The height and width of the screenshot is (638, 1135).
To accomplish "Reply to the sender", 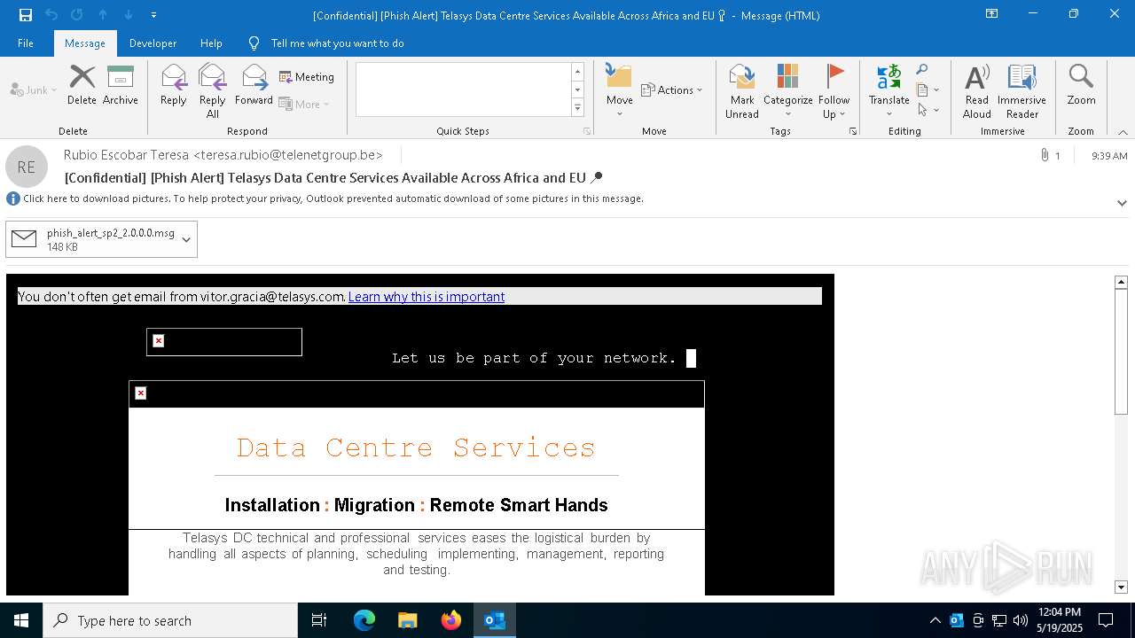I will (x=174, y=85).
